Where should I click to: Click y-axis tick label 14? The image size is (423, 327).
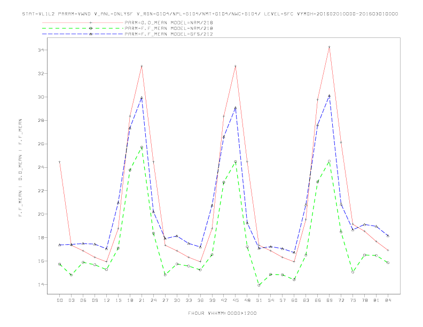pos(41,285)
